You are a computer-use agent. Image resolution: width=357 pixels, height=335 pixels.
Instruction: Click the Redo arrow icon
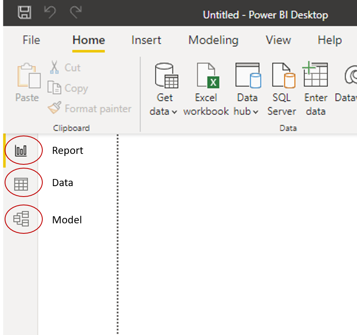76,13
